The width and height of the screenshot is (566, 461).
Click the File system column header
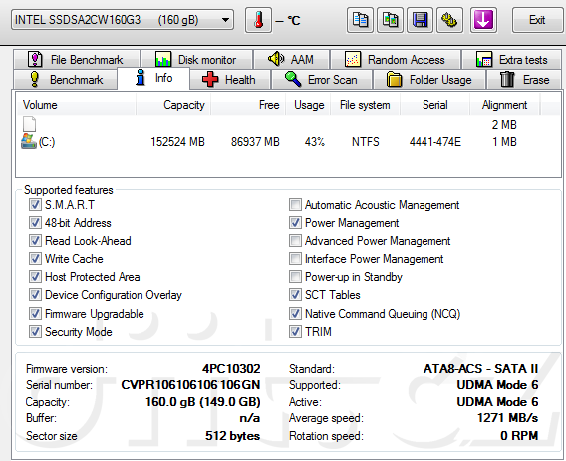tap(365, 105)
